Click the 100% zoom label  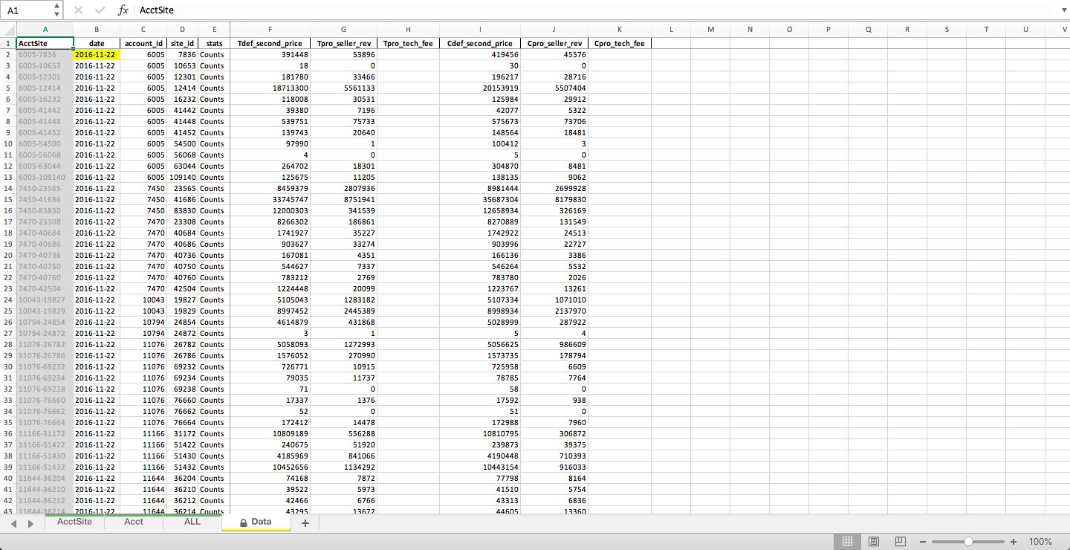tap(1040, 542)
